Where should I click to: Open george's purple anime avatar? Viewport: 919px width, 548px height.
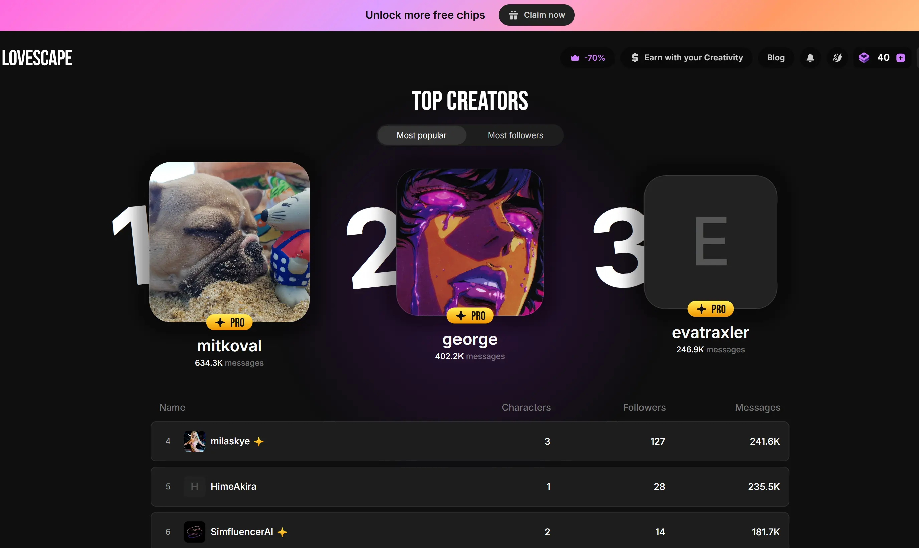pos(470,242)
